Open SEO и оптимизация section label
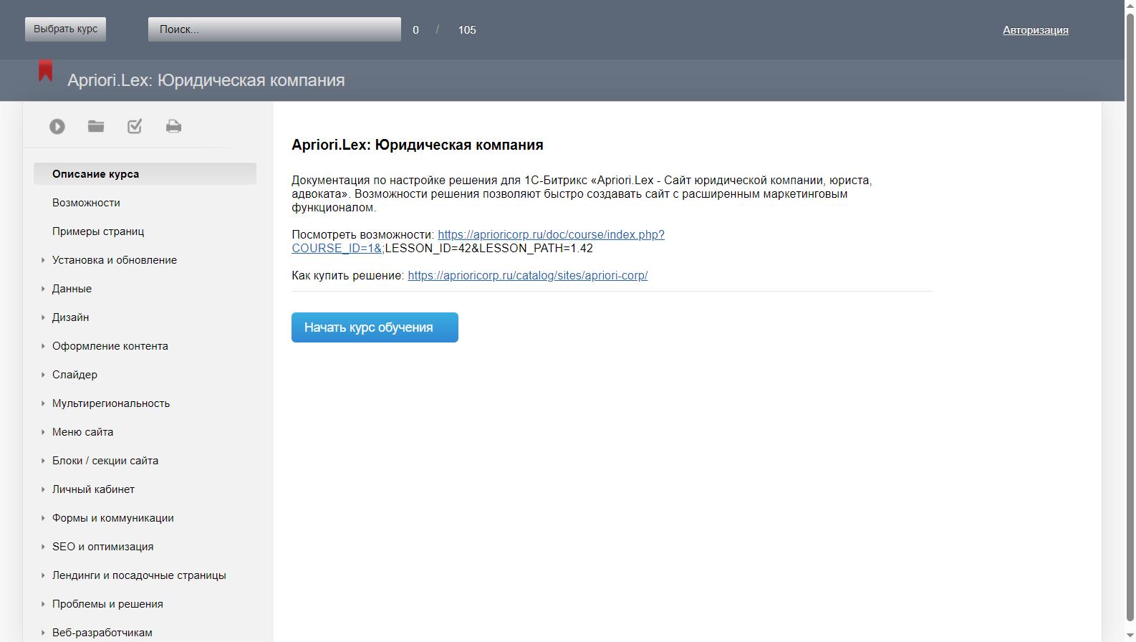 click(x=102, y=547)
